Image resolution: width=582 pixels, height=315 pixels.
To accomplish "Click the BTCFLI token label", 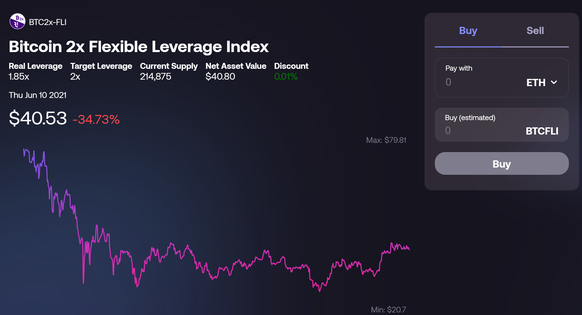I will point(542,131).
